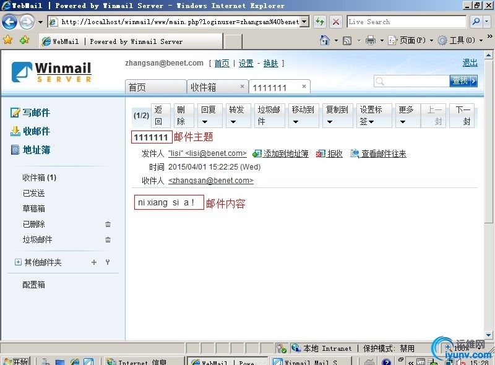495x365 pixels.
Task: Click the 返回 back button
Action: (161, 116)
